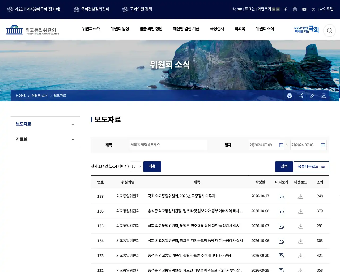Preview press release number 135
The width and height of the screenshot is (340, 272).
click(282, 226)
